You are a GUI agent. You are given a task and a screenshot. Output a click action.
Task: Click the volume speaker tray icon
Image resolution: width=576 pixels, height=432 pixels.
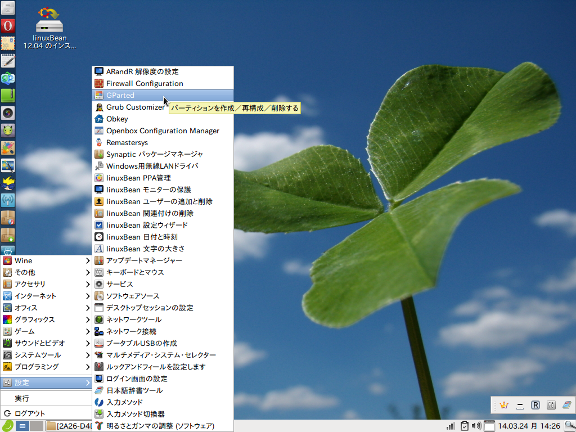click(x=476, y=426)
